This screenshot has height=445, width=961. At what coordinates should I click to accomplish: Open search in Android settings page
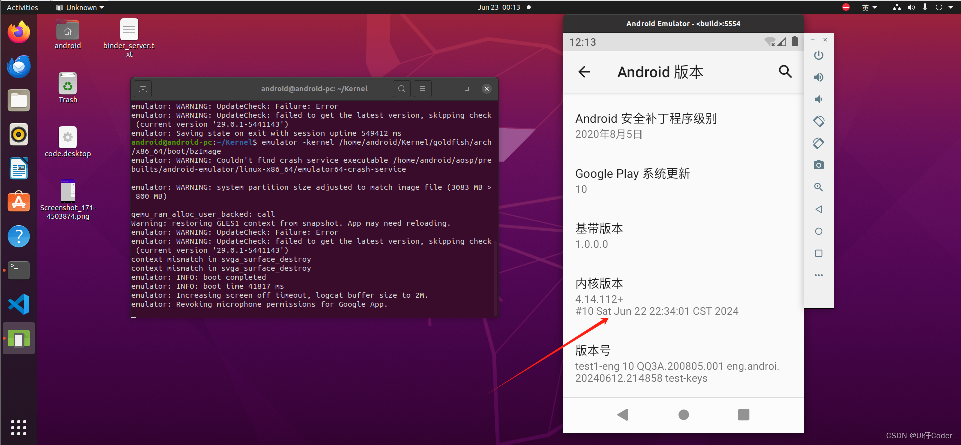[x=785, y=72]
